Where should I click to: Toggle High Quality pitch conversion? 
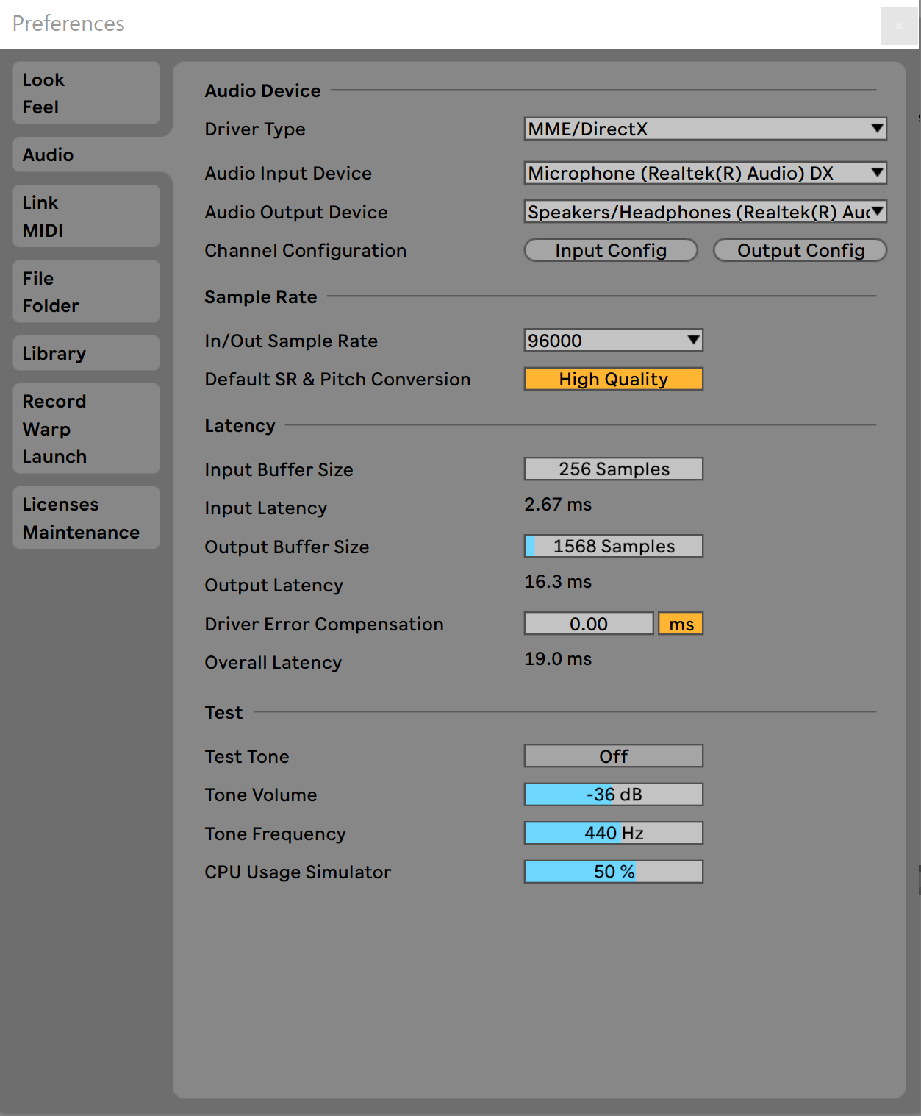pyautogui.click(x=613, y=379)
